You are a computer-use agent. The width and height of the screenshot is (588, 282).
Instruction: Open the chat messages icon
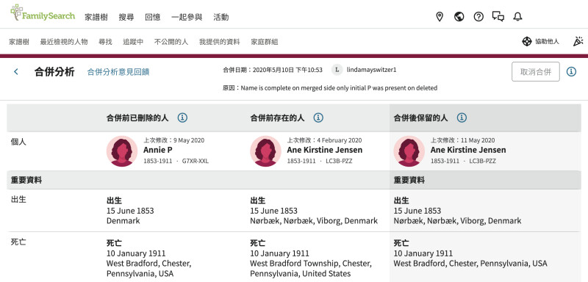(498, 16)
